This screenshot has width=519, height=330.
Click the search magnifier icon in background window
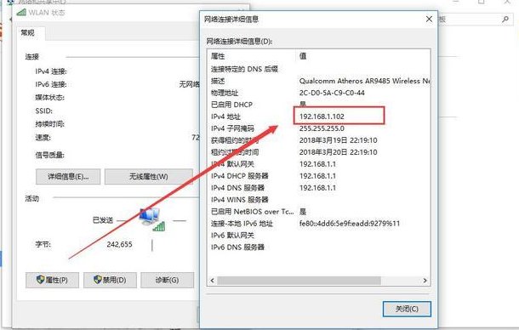tap(505, 20)
